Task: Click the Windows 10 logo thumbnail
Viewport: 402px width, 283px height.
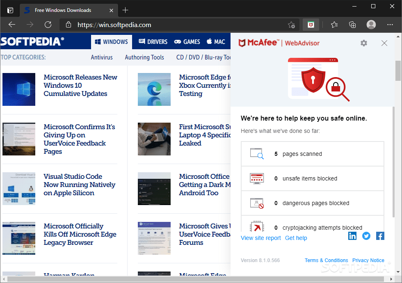Action: 19,89
